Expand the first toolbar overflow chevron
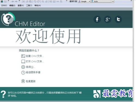136x102 pixels. [8, 1]
